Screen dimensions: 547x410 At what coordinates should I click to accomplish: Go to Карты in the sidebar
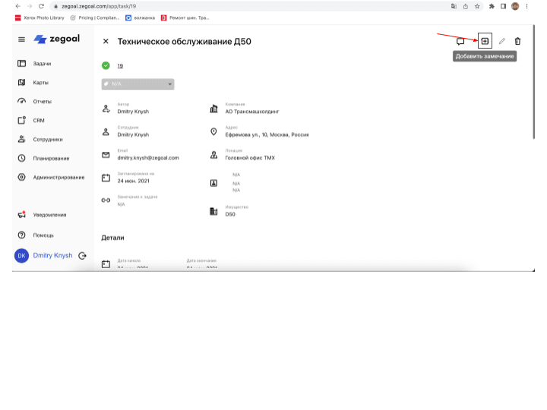tap(40, 82)
